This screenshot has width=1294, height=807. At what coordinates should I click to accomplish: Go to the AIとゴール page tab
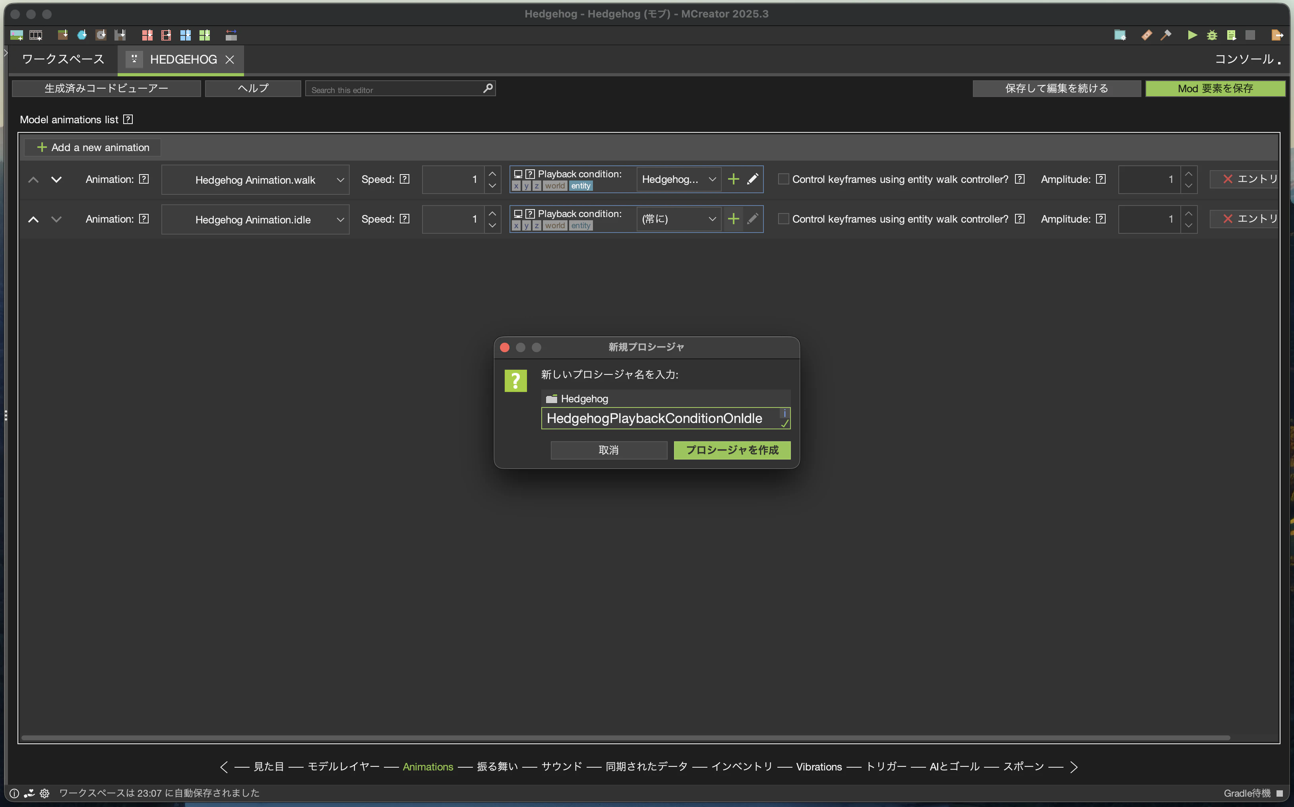pos(954,766)
